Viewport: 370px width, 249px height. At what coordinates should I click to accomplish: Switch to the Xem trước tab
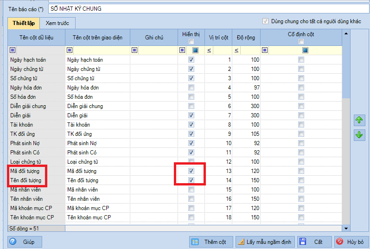click(57, 23)
